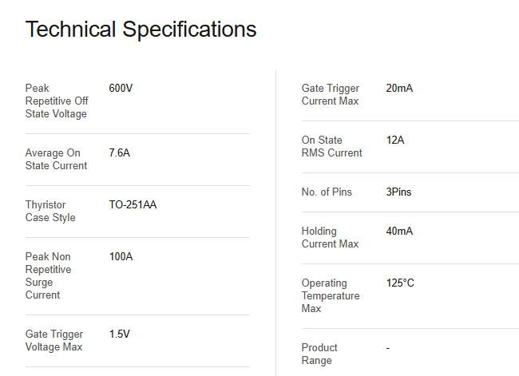Select the Average On State Current label
Screen dimensions: 519x376
tap(56, 160)
